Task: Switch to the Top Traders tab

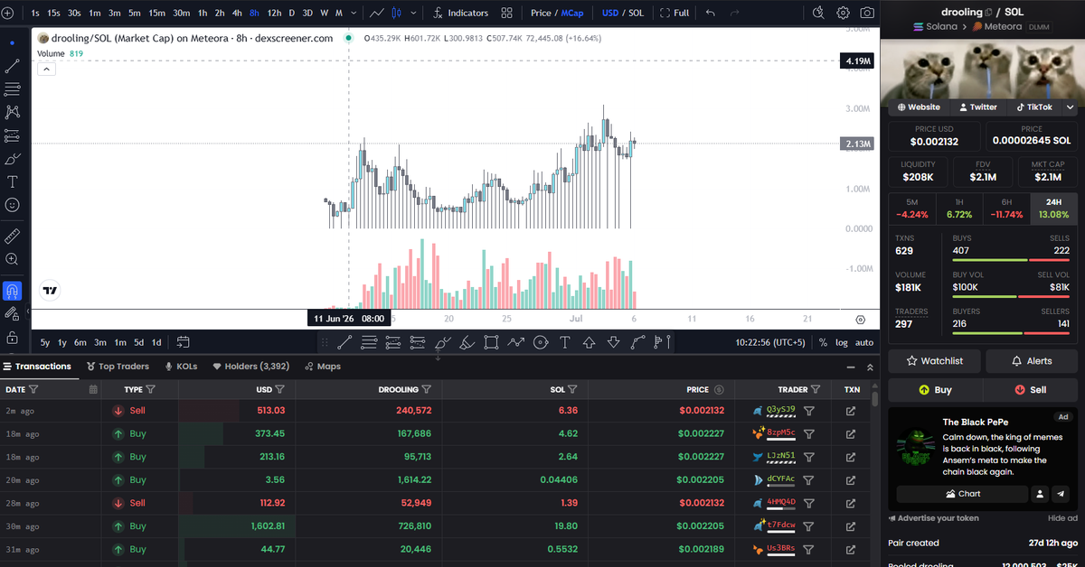Action: (118, 367)
